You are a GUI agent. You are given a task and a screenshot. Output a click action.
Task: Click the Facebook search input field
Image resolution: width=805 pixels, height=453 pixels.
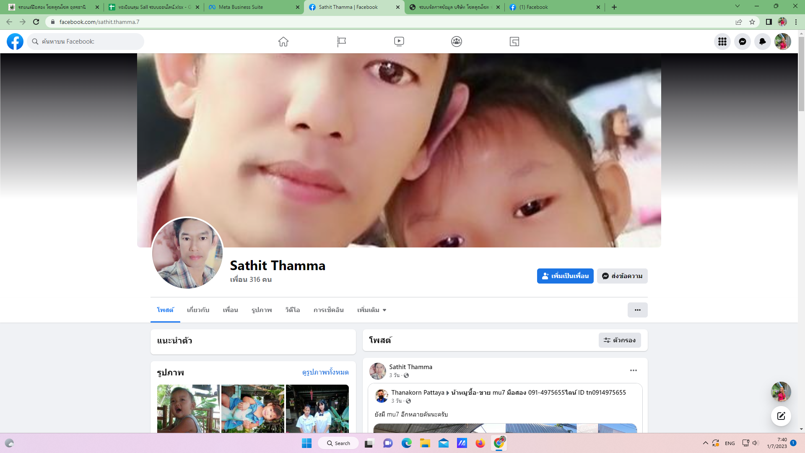tap(88, 42)
